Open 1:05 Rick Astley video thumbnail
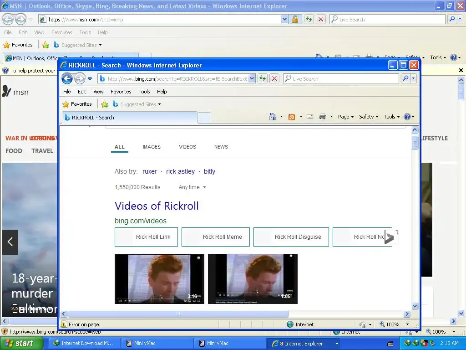The image size is (466, 350). point(253,279)
